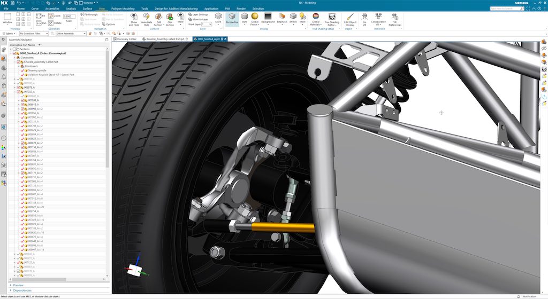Open the Background dropdown
Screen dimensions: 548x299
point(268,18)
